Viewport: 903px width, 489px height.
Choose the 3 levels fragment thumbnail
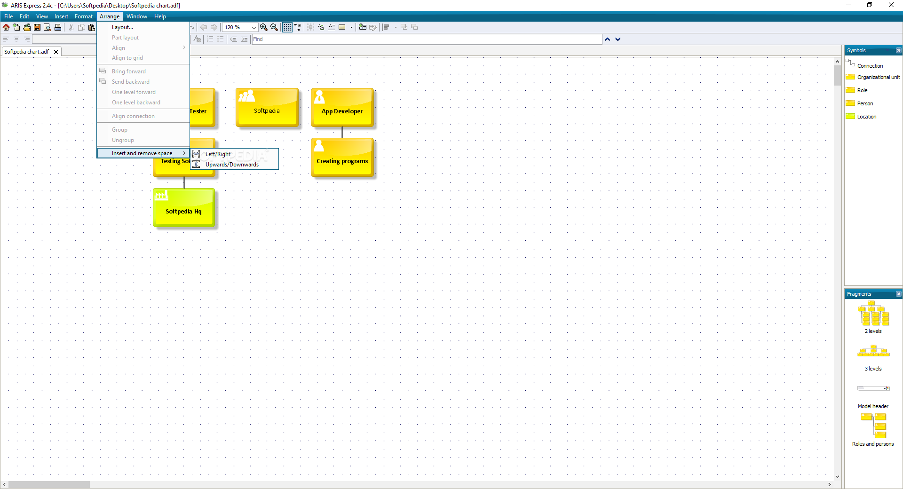(873, 351)
